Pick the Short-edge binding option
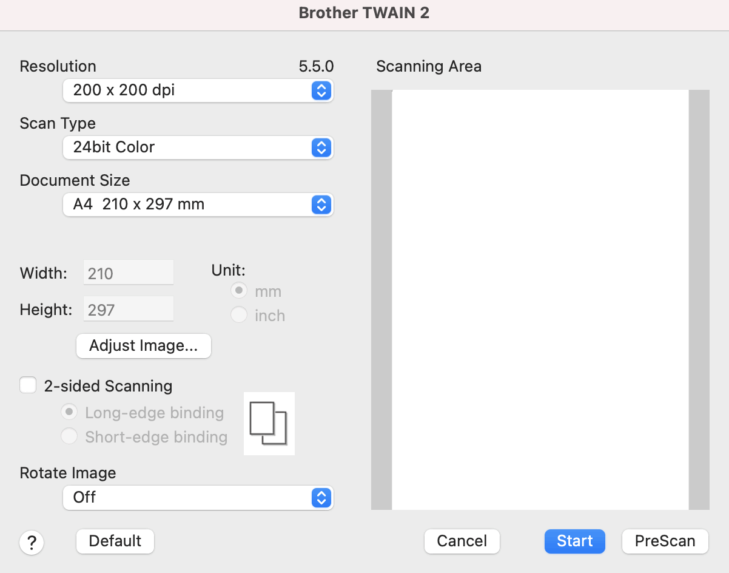729x573 pixels. tap(69, 436)
